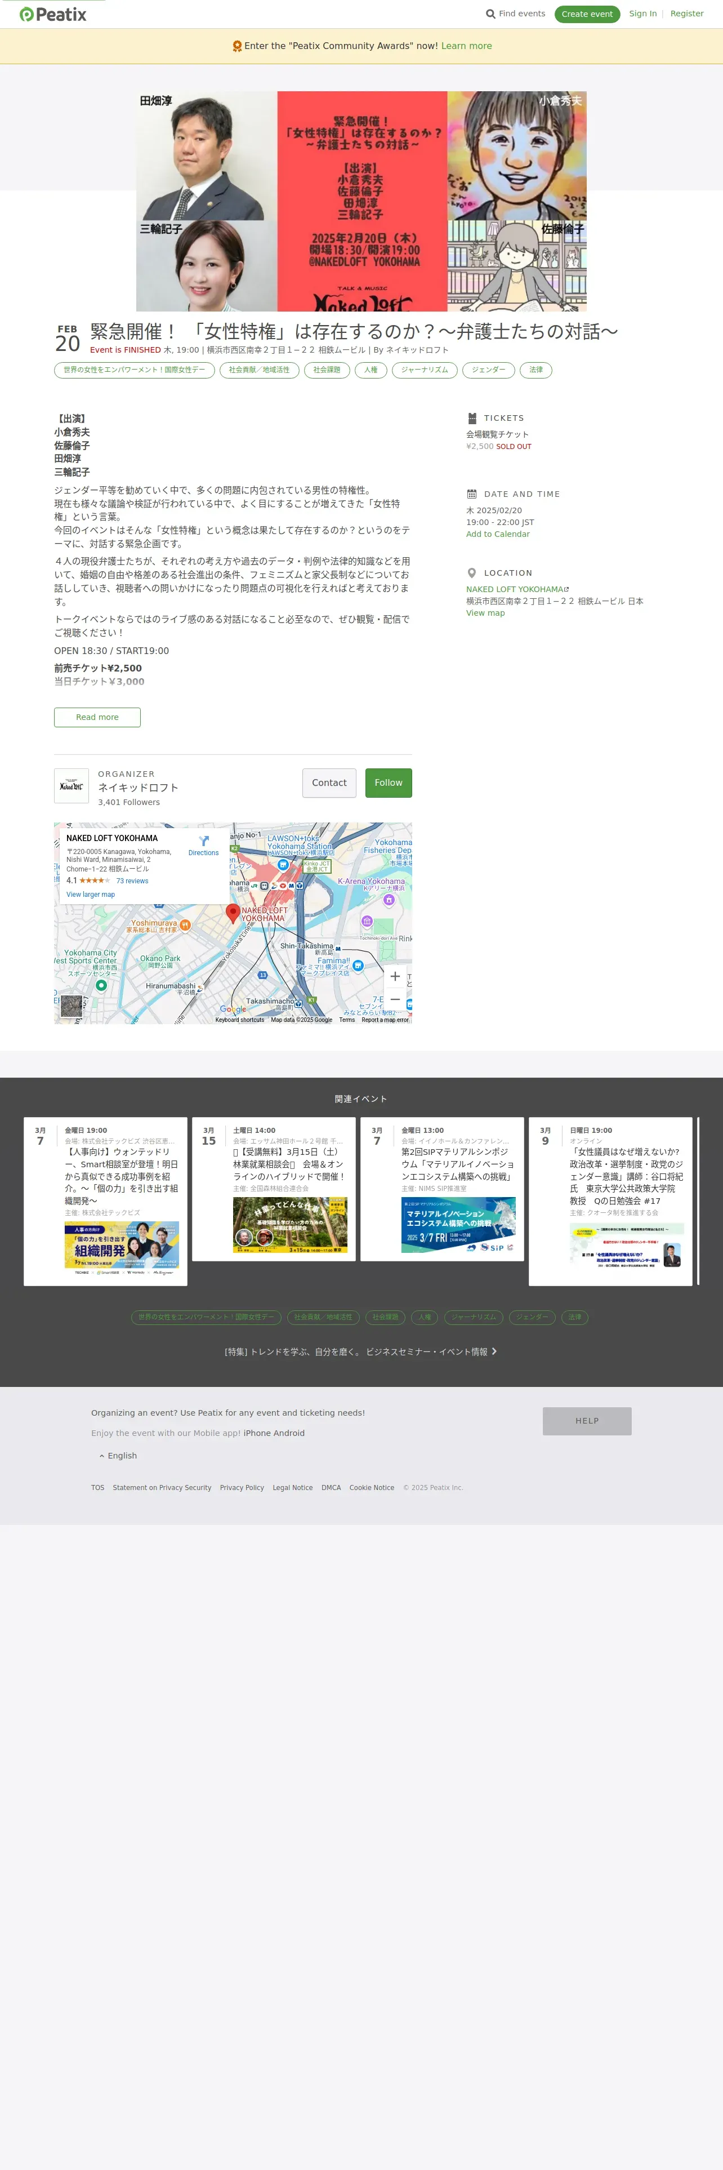
Task: Select the 人権 tag under the event title
Action: (371, 370)
